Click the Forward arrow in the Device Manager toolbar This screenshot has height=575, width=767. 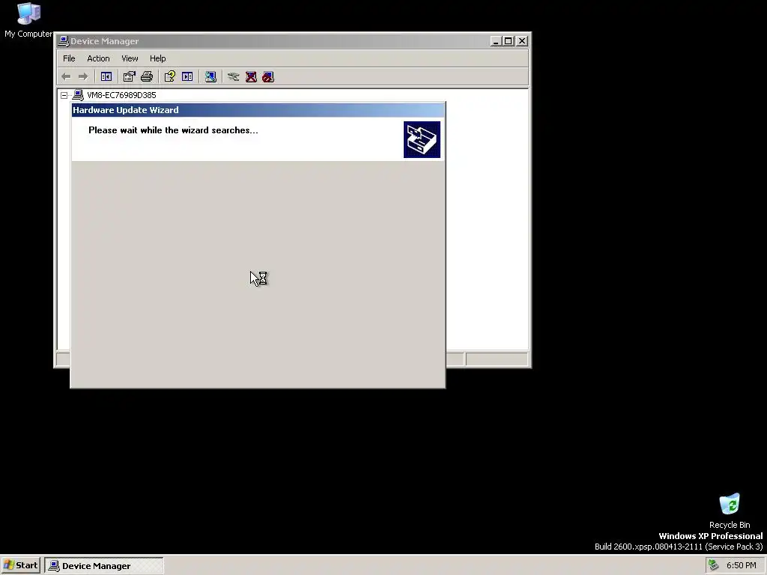(x=83, y=77)
